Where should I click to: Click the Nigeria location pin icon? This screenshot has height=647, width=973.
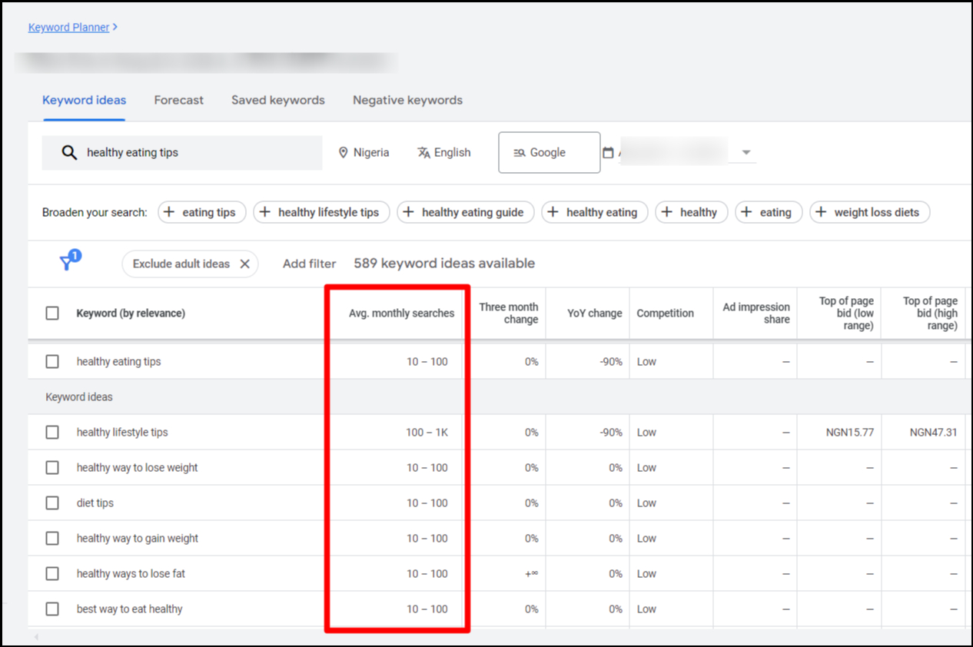(344, 152)
